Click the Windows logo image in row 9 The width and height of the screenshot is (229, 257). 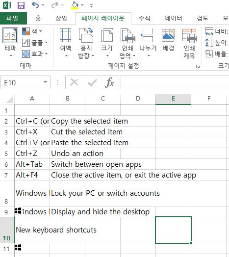(18, 211)
